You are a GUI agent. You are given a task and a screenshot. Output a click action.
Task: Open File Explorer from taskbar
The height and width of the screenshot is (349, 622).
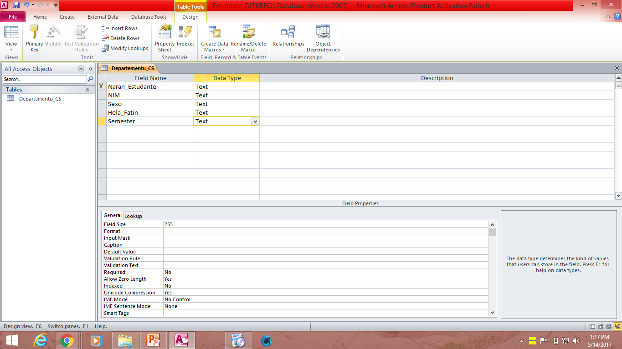(125, 340)
